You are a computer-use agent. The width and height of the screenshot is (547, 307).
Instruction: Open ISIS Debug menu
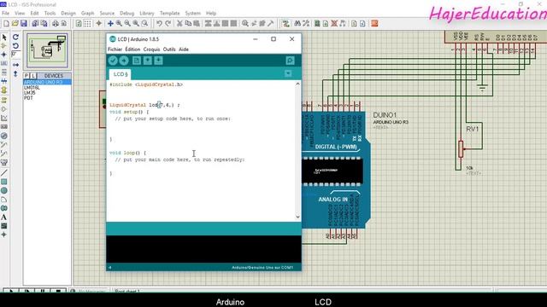pos(127,14)
